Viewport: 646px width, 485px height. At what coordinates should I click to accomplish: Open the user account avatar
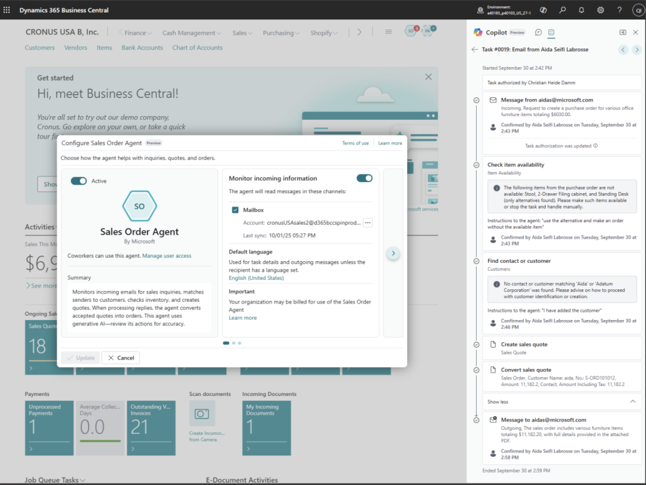pyautogui.click(x=638, y=10)
